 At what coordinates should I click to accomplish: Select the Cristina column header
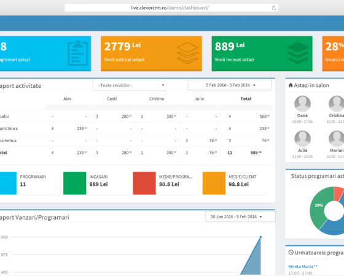coord(157,99)
